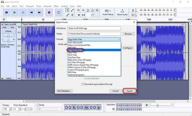Click Trim audio outside selection

click(79, 15)
